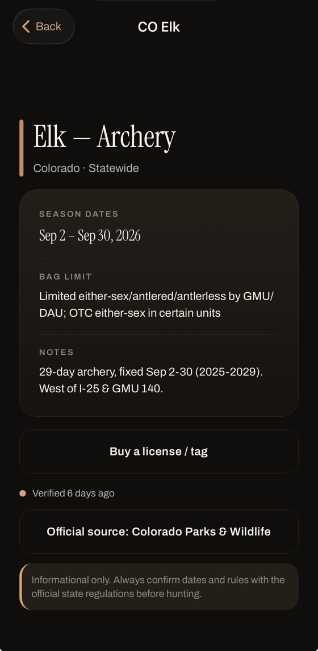Click the Elk — Archery heading
This screenshot has width=318, height=651.
[x=104, y=137]
